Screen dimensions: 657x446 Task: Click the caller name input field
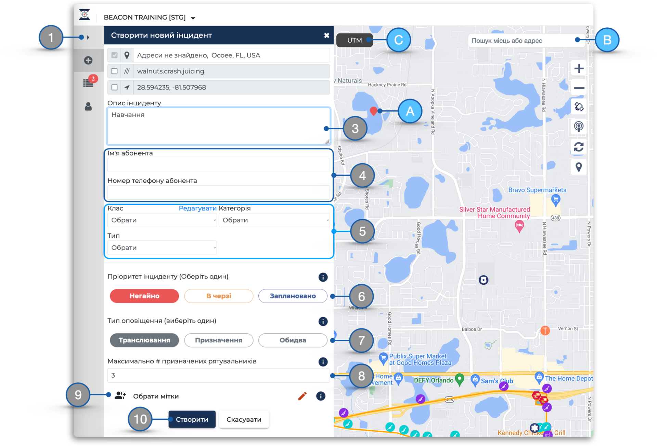coord(218,165)
